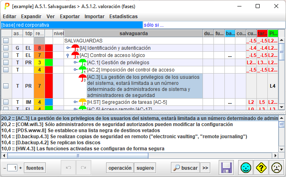Click green umbrella icon of Imposición del control
The width and height of the screenshot is (286, 177).
coord(83,70)
